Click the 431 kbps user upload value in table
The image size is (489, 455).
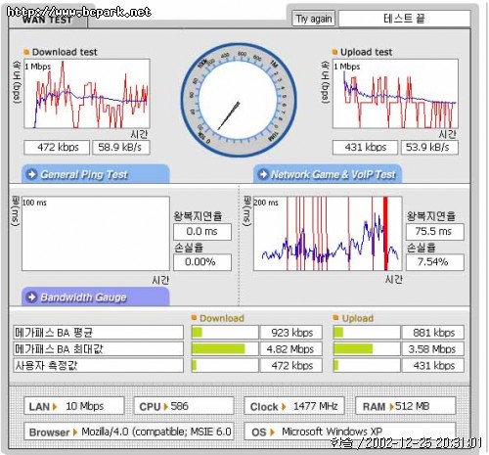pyautogui.click(x=433, y=365)
